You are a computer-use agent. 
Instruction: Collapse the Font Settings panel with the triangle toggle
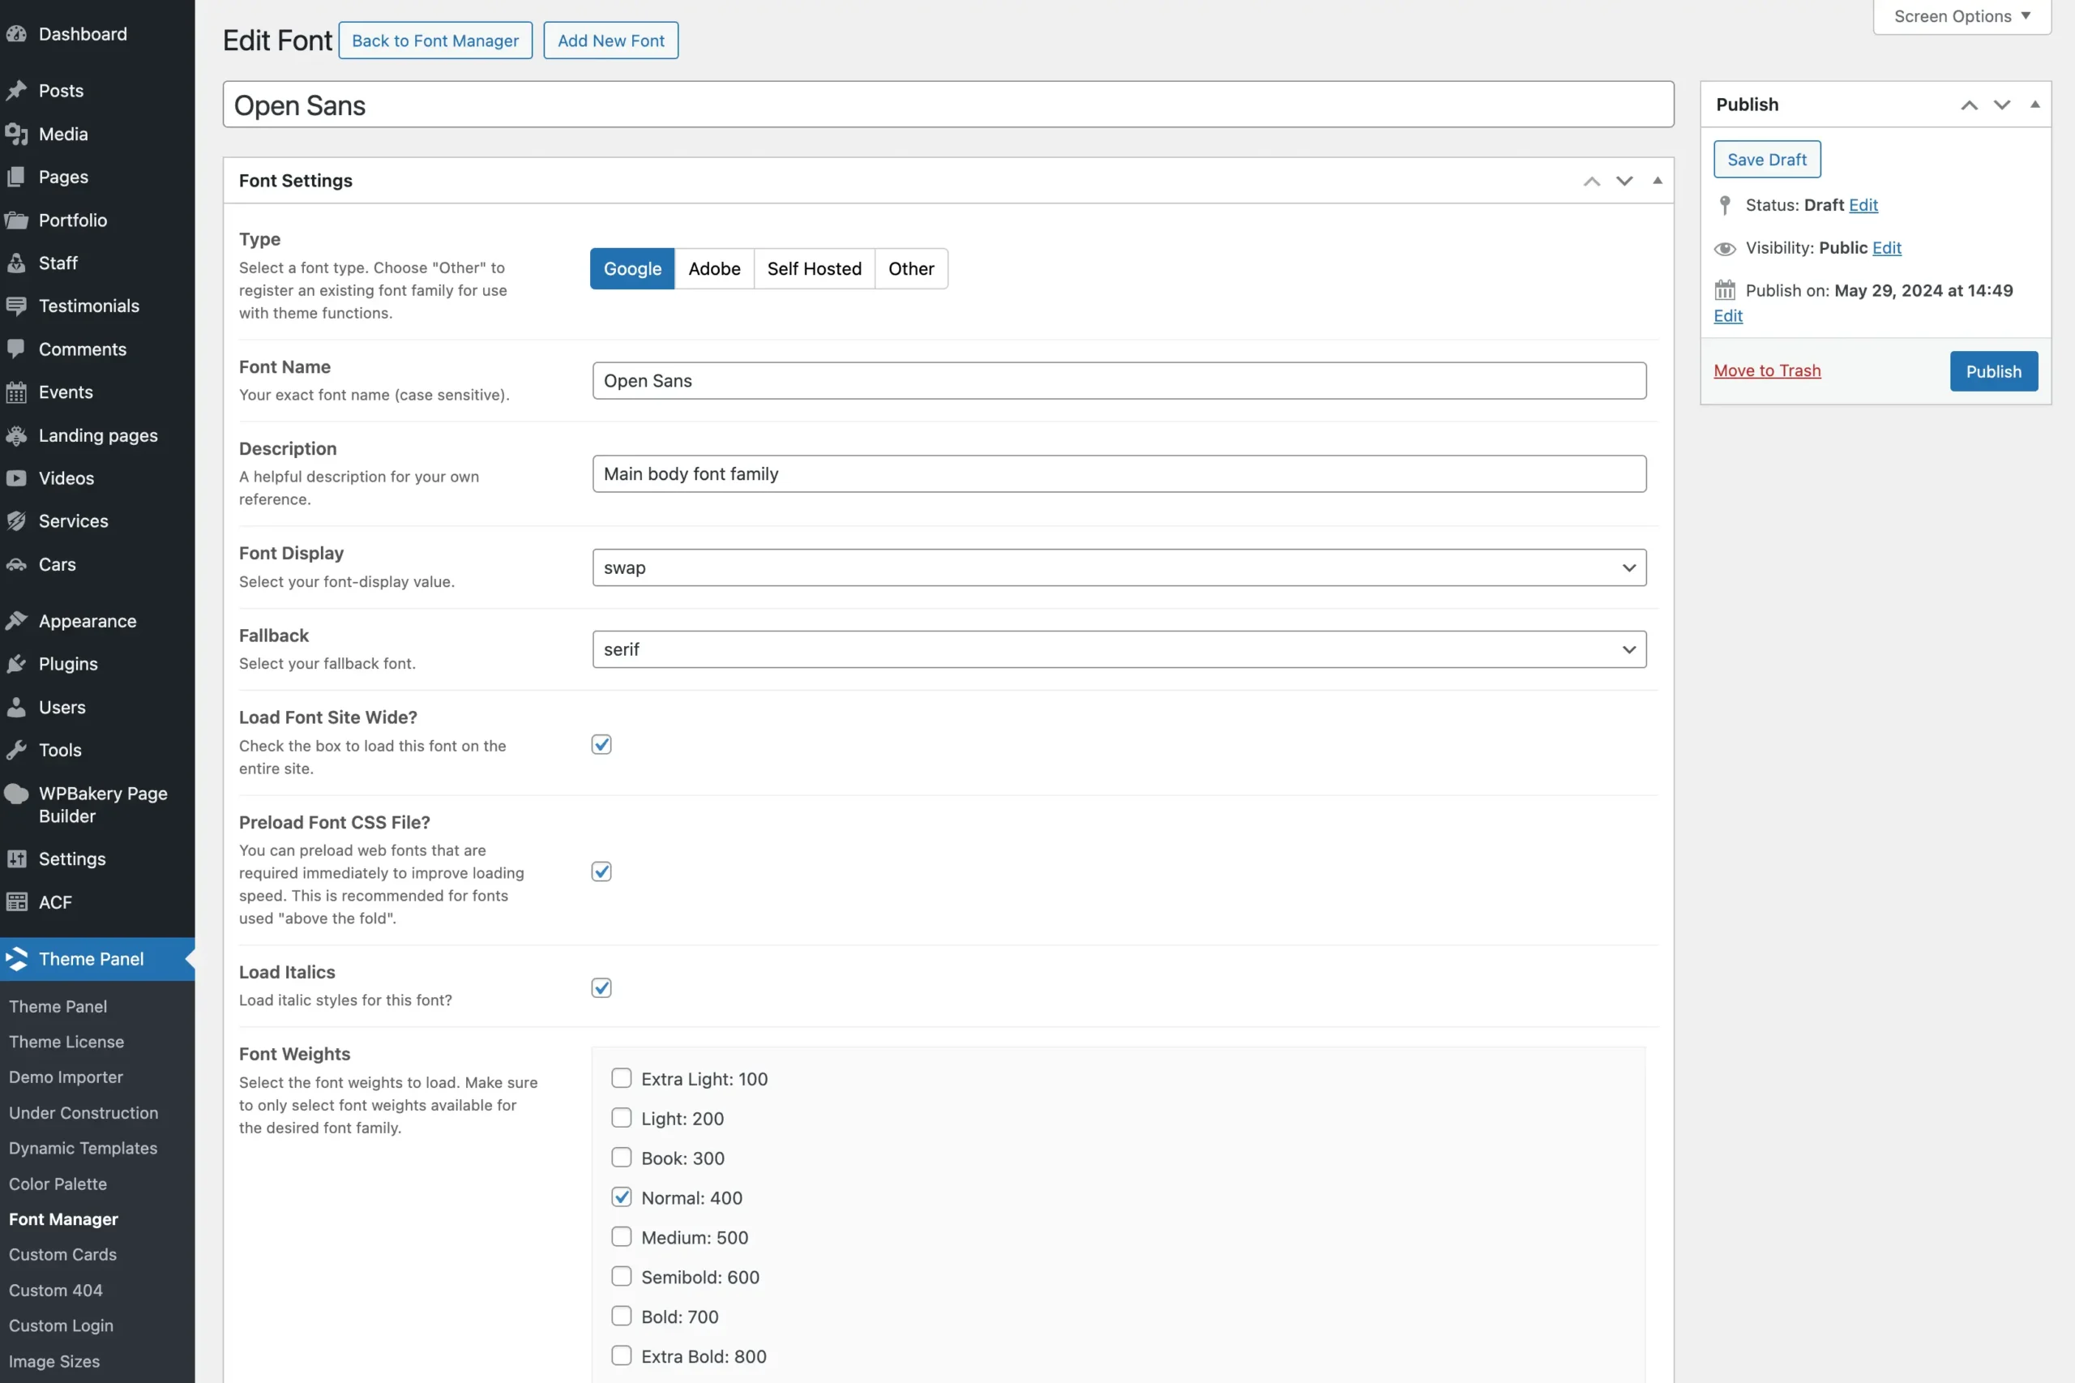(1657, 181)
